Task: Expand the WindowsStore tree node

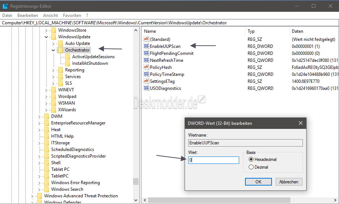Action: [46, 31]
